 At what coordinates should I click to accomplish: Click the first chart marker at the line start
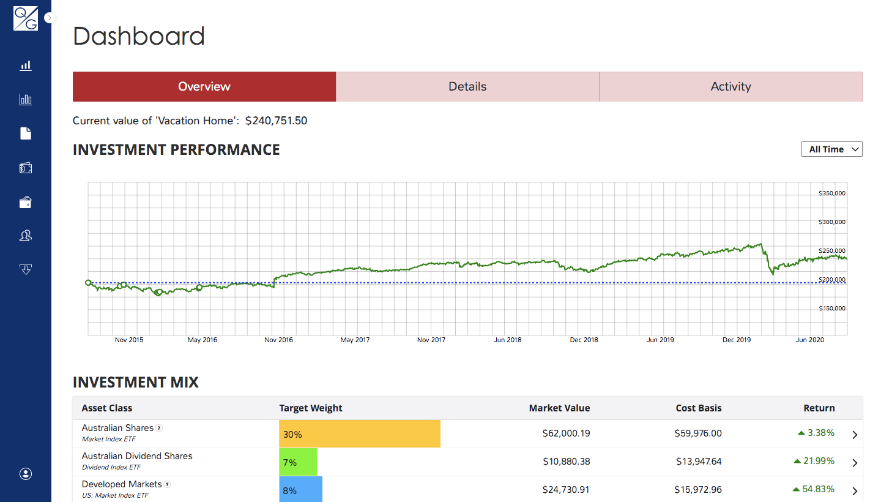(x=88, y=283)
